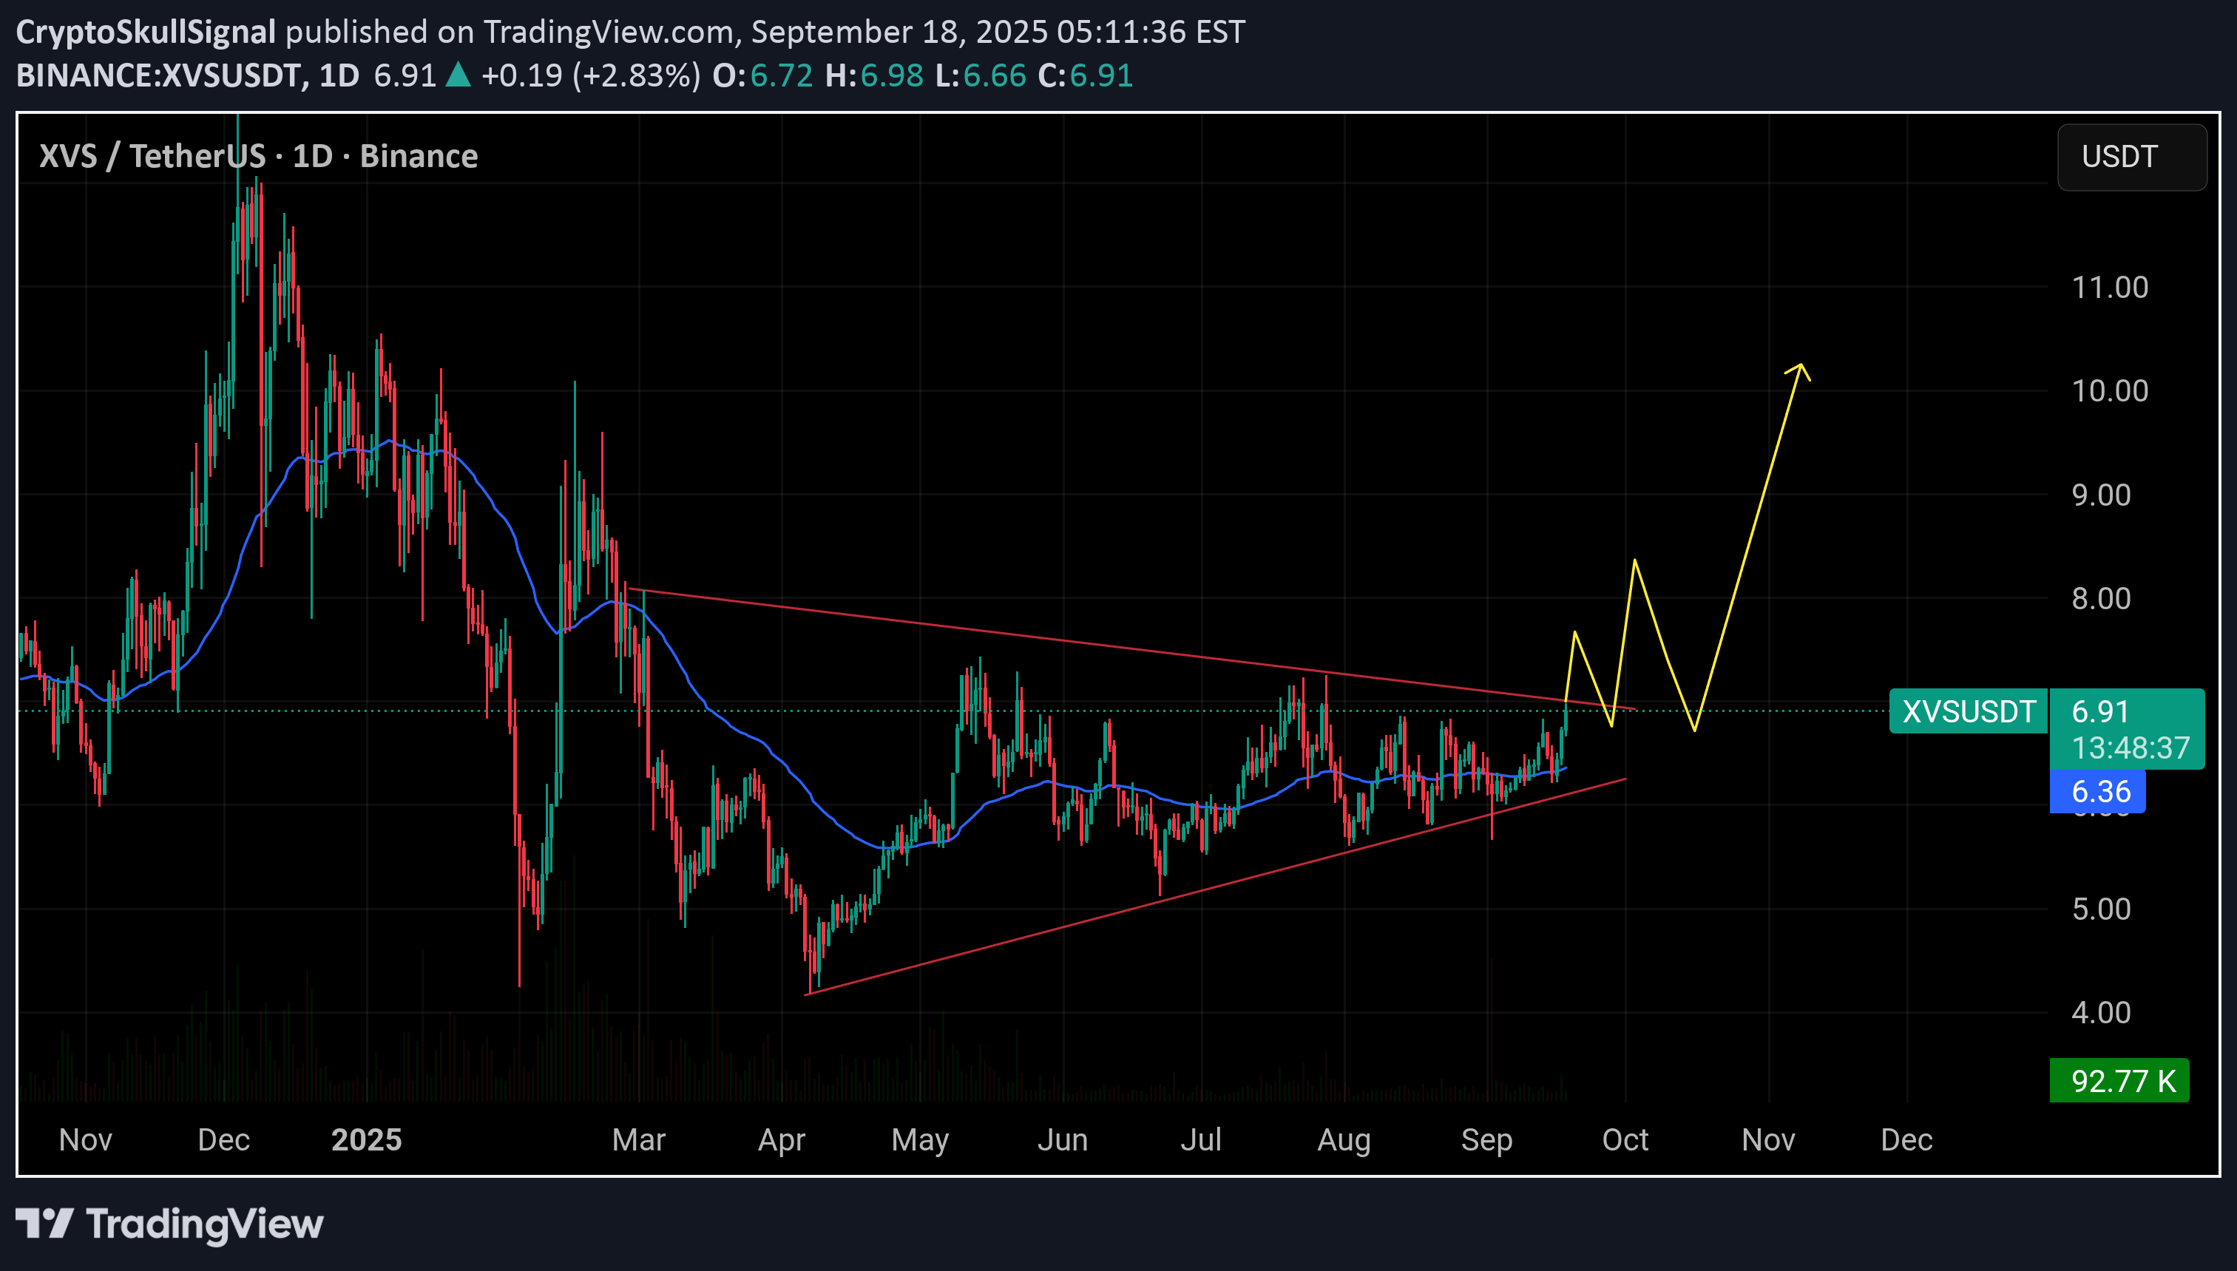Click the Oct time axis label

coord(1625,1139)
